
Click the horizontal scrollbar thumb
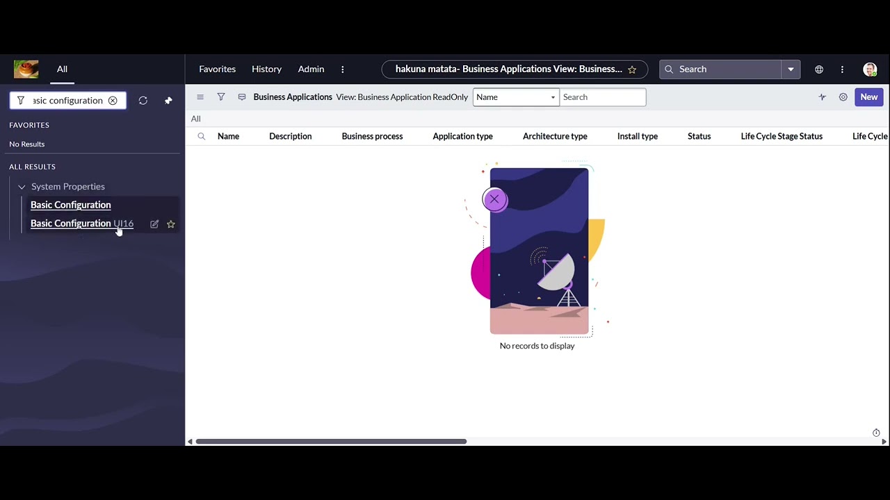(331, 442)
